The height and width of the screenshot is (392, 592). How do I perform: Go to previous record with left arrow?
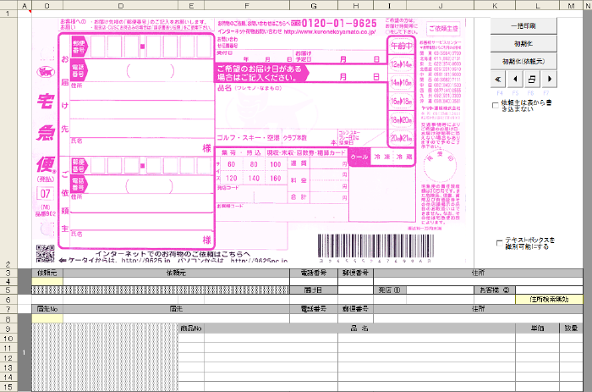pos(515,79)
